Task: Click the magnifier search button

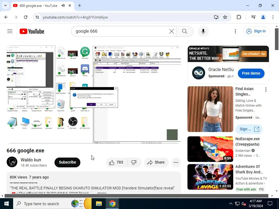Action: pos(184,31)
